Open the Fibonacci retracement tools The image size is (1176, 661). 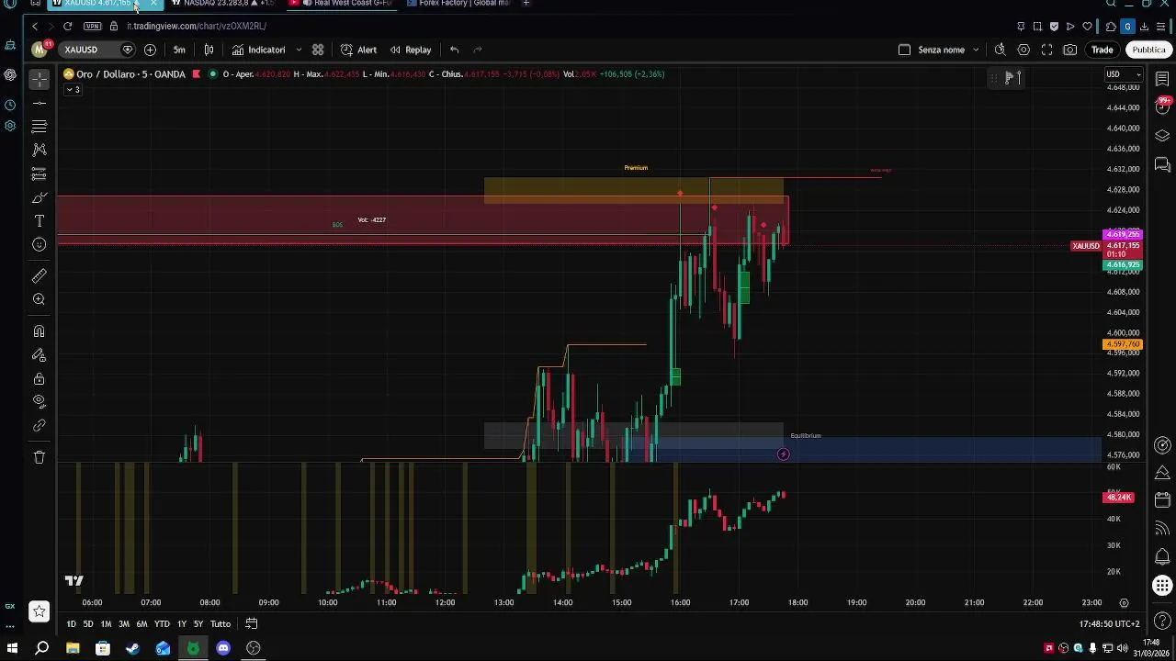tap(39, 126)
